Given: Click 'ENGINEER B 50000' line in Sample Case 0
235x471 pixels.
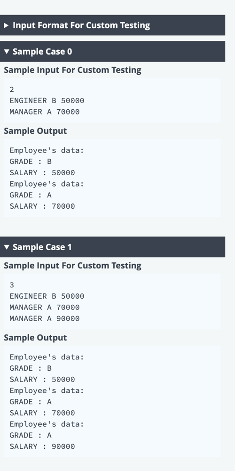Looking at the screenshot, I should 47,100.
